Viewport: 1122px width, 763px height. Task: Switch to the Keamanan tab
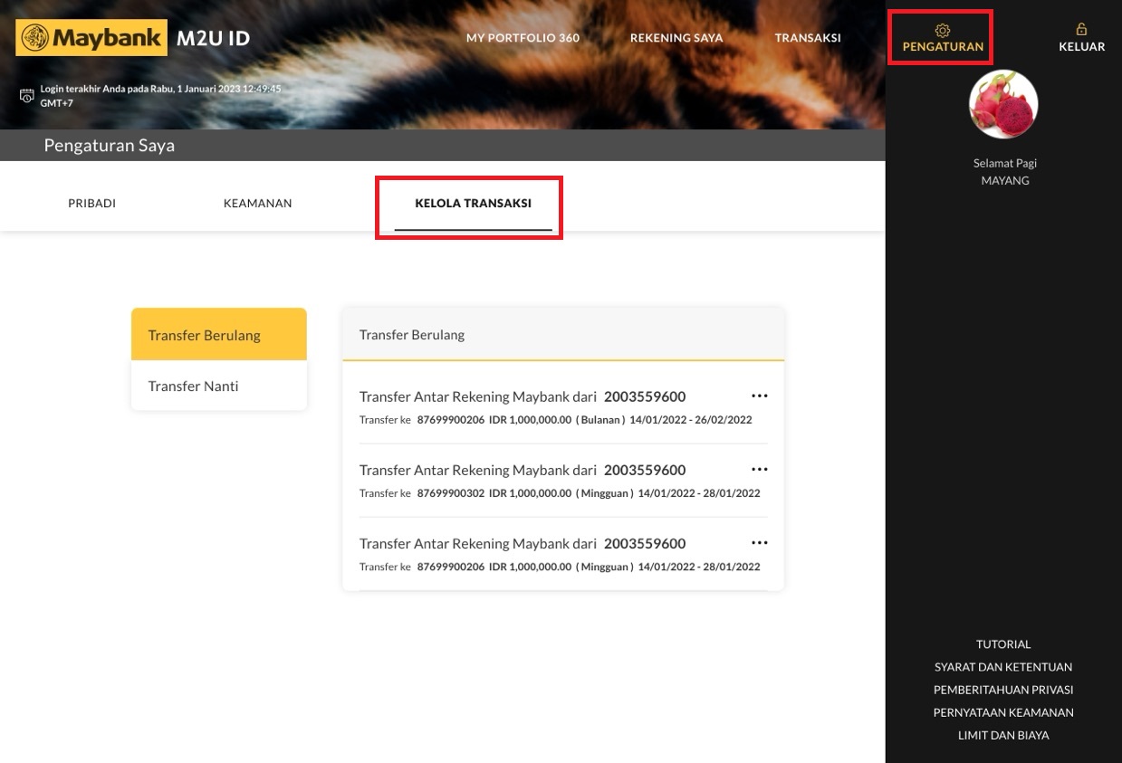(x=257, y=204)
